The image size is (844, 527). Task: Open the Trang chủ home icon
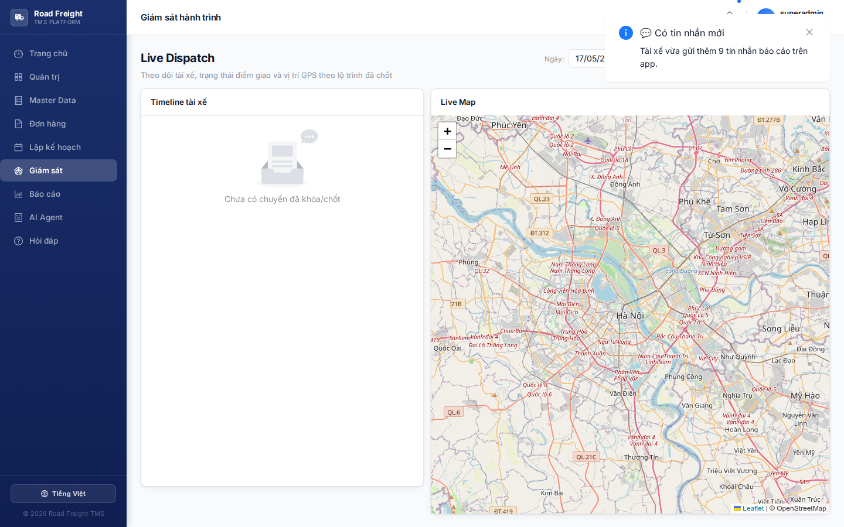[19, 53]
